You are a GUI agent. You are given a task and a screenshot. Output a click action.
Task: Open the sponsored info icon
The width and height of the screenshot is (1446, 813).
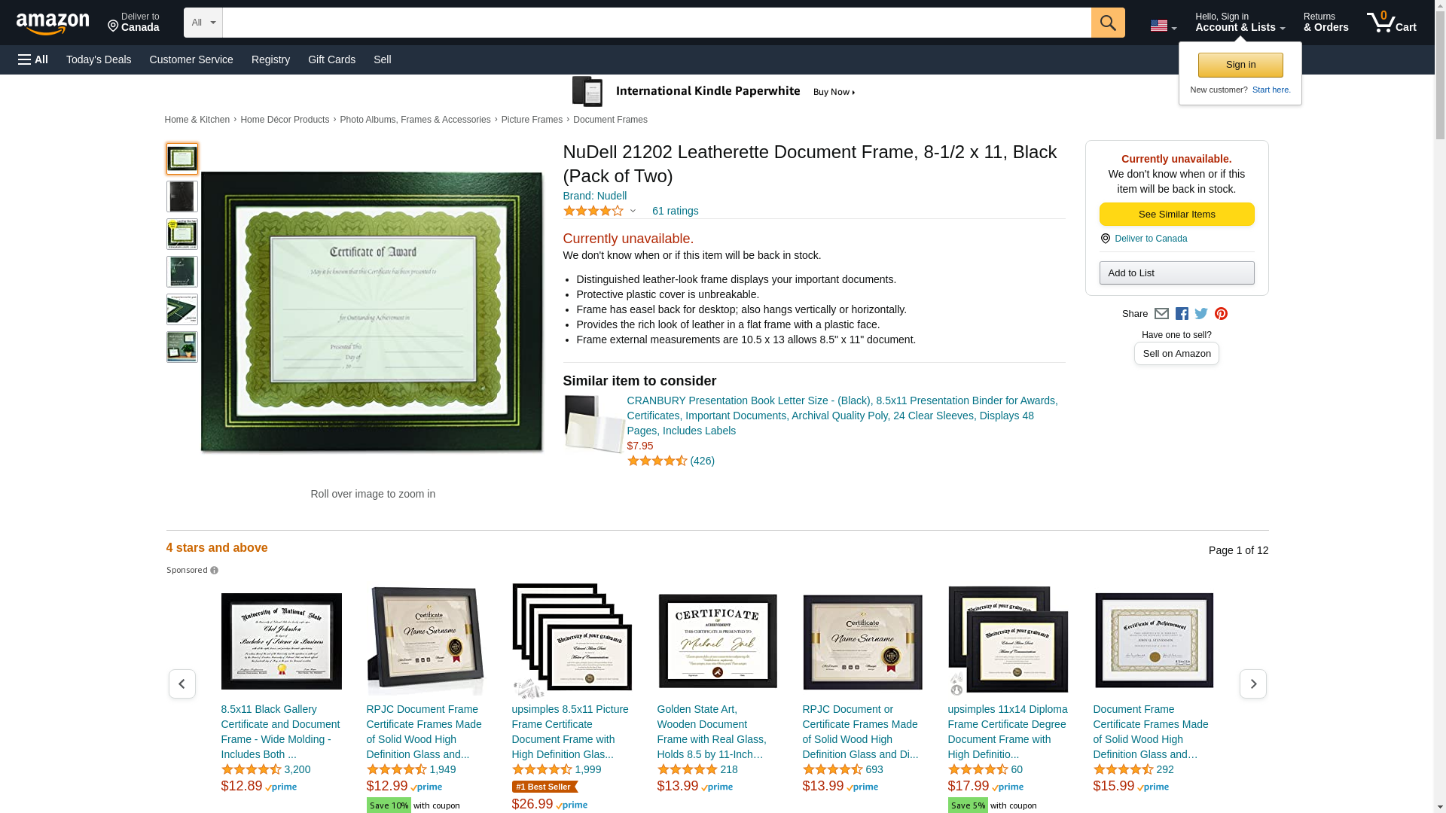215,571
